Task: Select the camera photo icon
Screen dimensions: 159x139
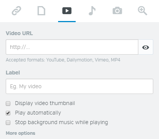Action: 117,11
